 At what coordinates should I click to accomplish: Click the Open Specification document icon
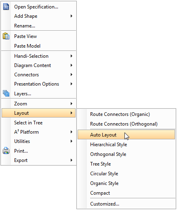6,7
